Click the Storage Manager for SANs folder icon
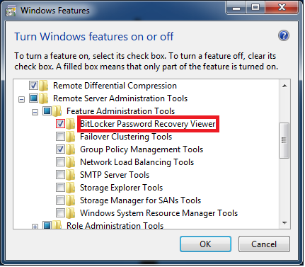 point(71,200)
